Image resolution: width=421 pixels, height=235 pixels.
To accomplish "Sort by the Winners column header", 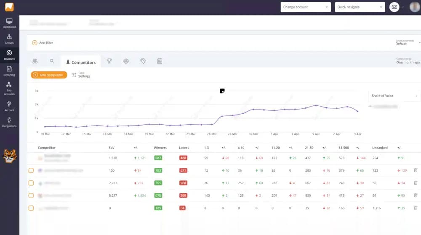I will (160, 148).
